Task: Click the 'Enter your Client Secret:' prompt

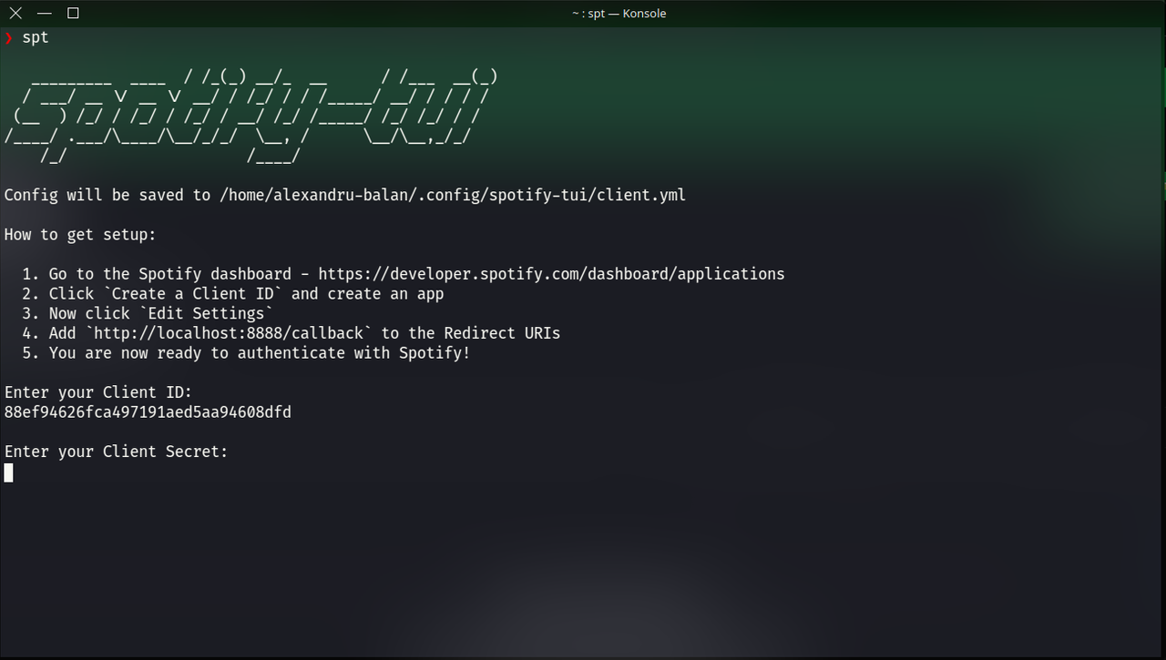Action: pos(117,452)
